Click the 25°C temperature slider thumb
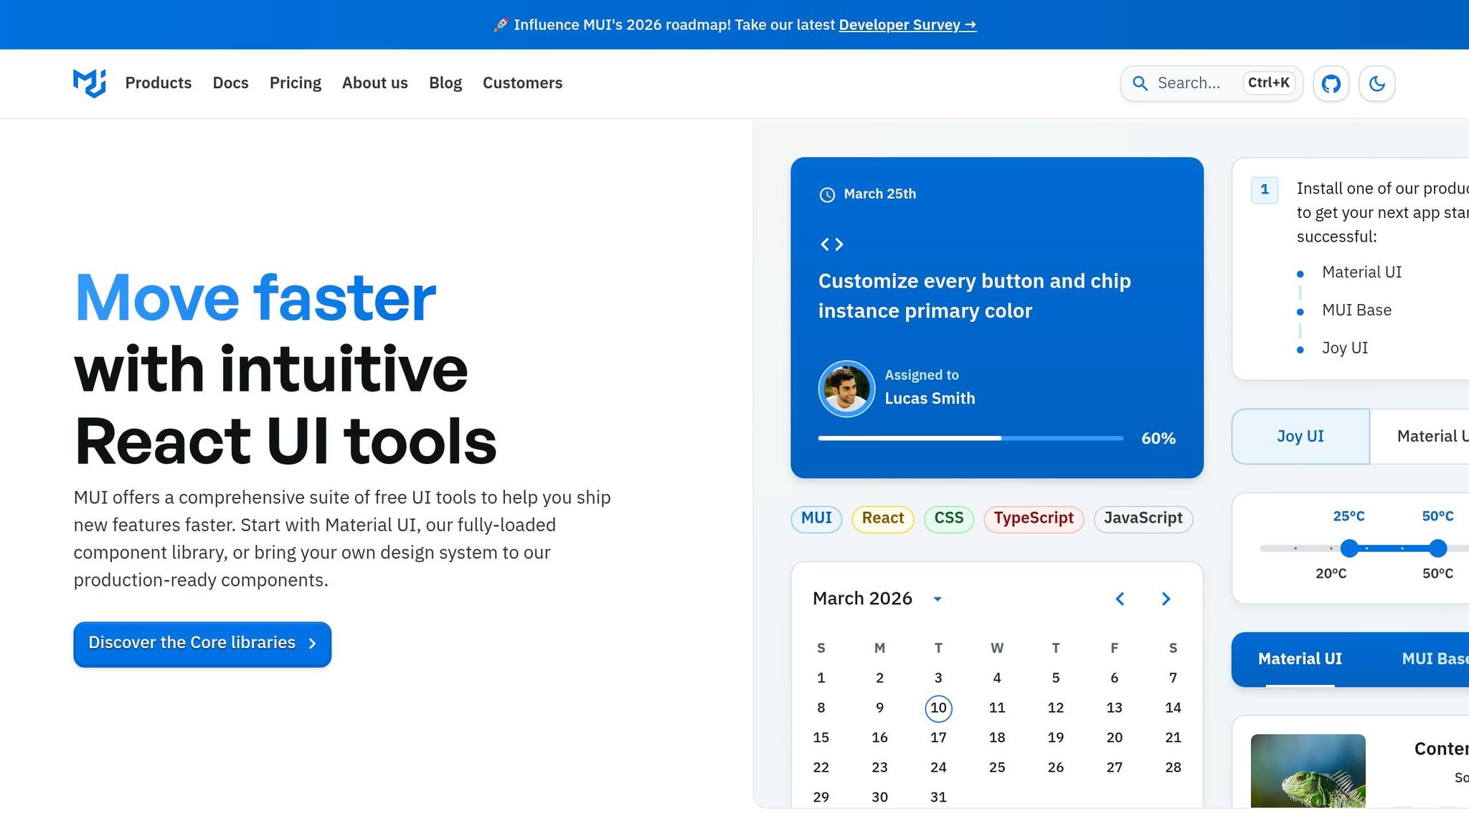The width and height of the screenshot is (1469, 826). tap(1349, 549)
